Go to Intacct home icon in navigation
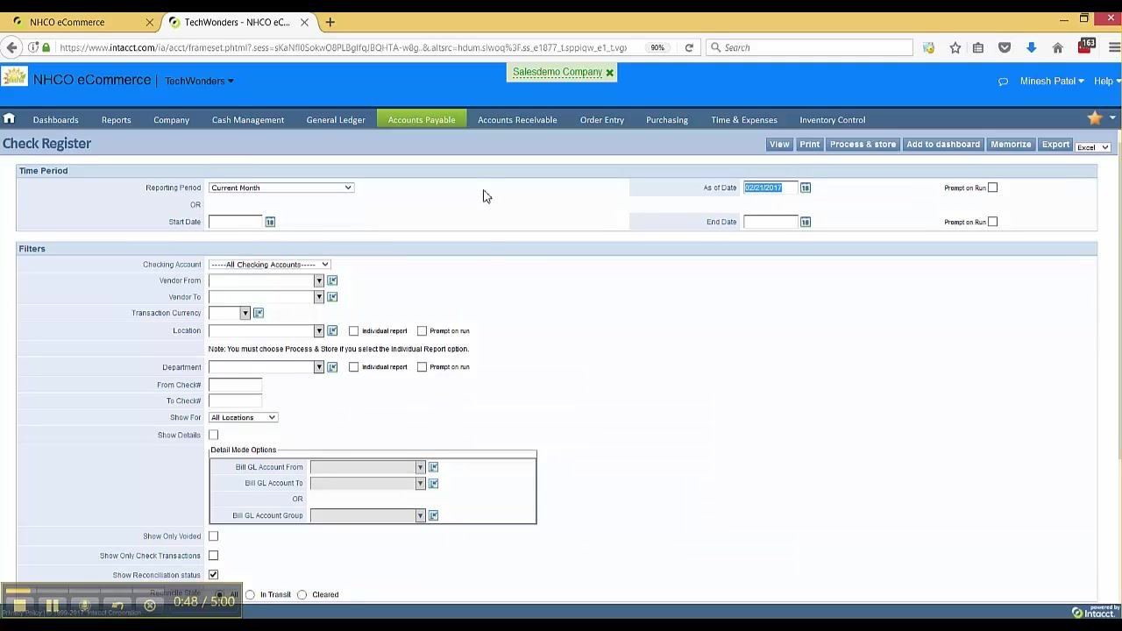Screen dimensions: 1122x631 [x=9, y=119]
